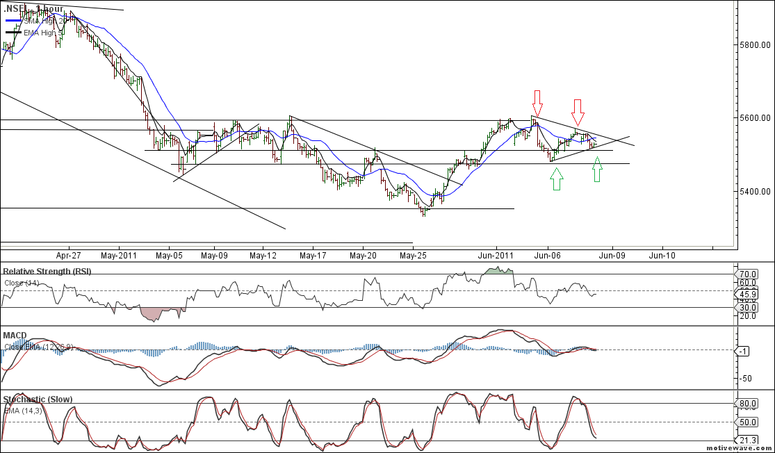
Task: Select the SMA High 20 legend entry
Action: (45, 21)
